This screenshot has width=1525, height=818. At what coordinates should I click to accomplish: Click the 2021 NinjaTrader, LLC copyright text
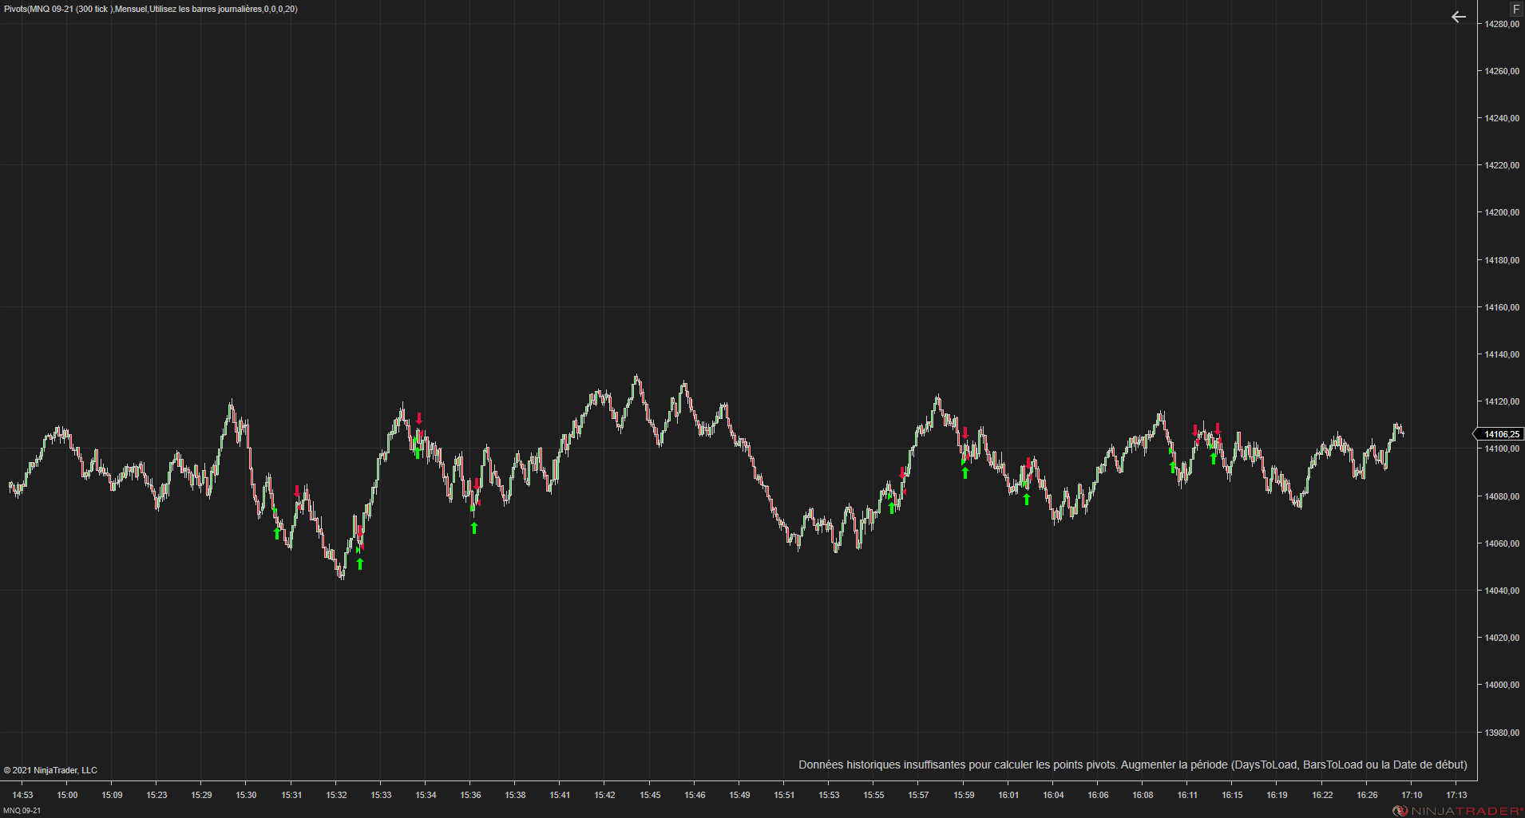(50, 770)
